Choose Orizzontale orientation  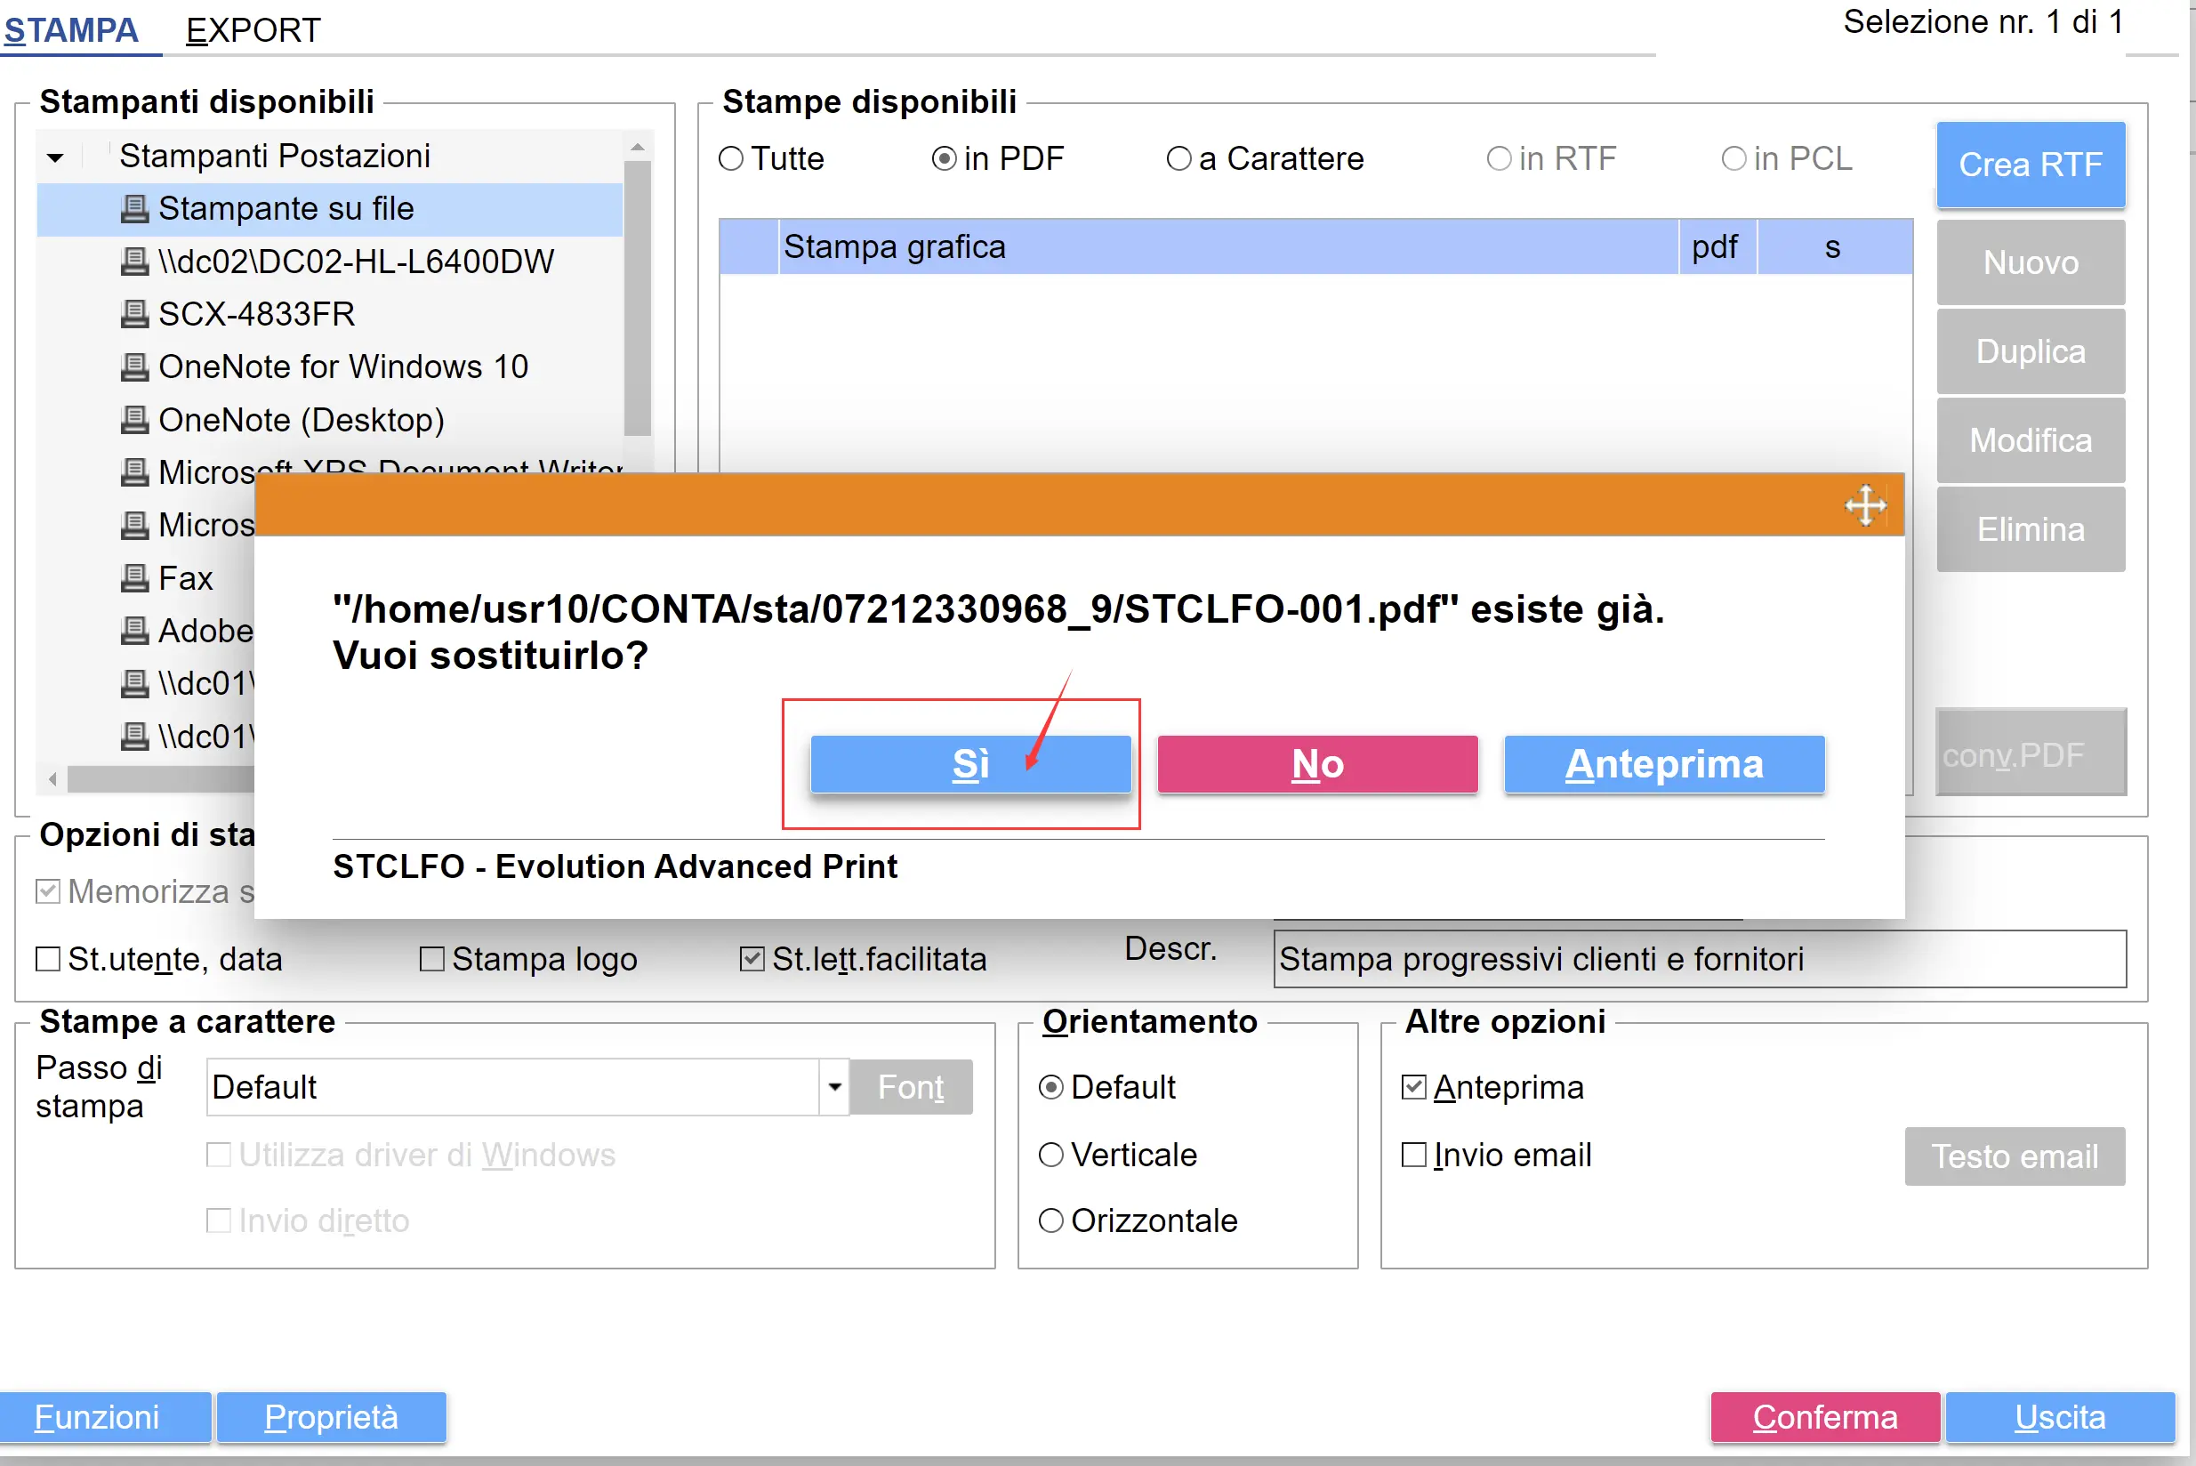pos(1050,1221)
